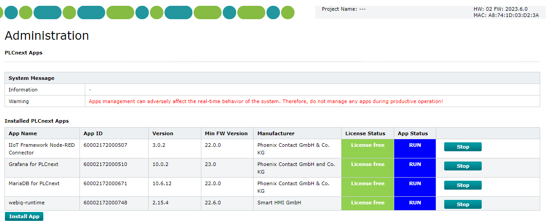Click License free status for Node-RED Connector
546x224 pixels.
coord(367,149)
